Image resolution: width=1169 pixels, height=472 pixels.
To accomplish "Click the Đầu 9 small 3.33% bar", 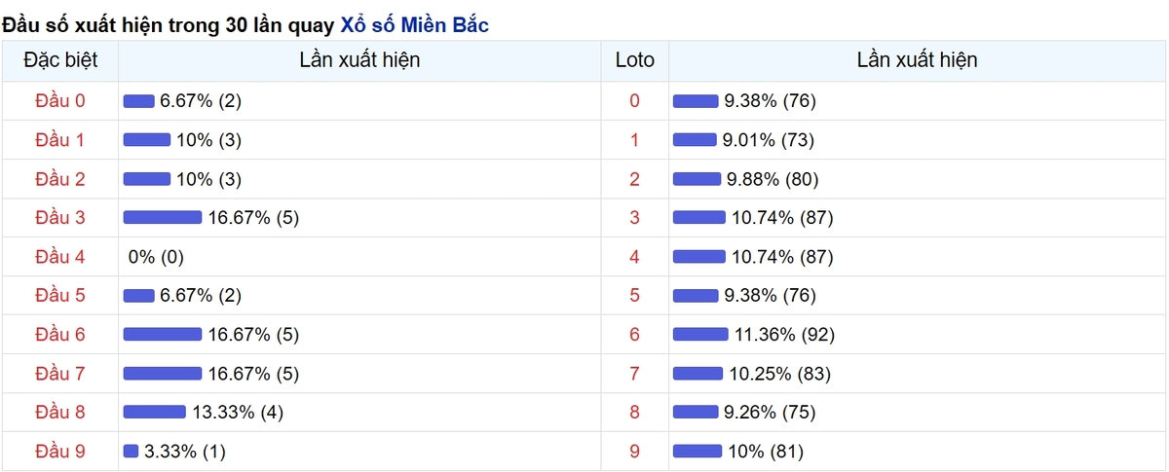I will pyautogui.click(x=132, y=452).
